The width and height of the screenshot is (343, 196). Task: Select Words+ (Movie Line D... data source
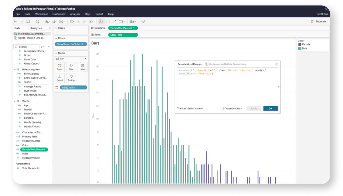tap(32, 38)
